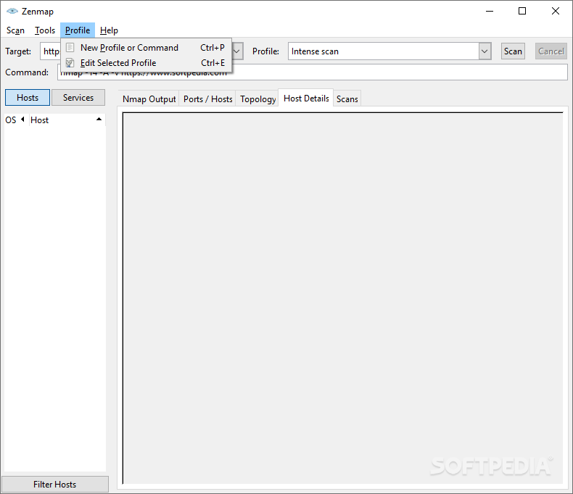Show the Services list
The width and height of the screenshot is (573, 494).
78,97
